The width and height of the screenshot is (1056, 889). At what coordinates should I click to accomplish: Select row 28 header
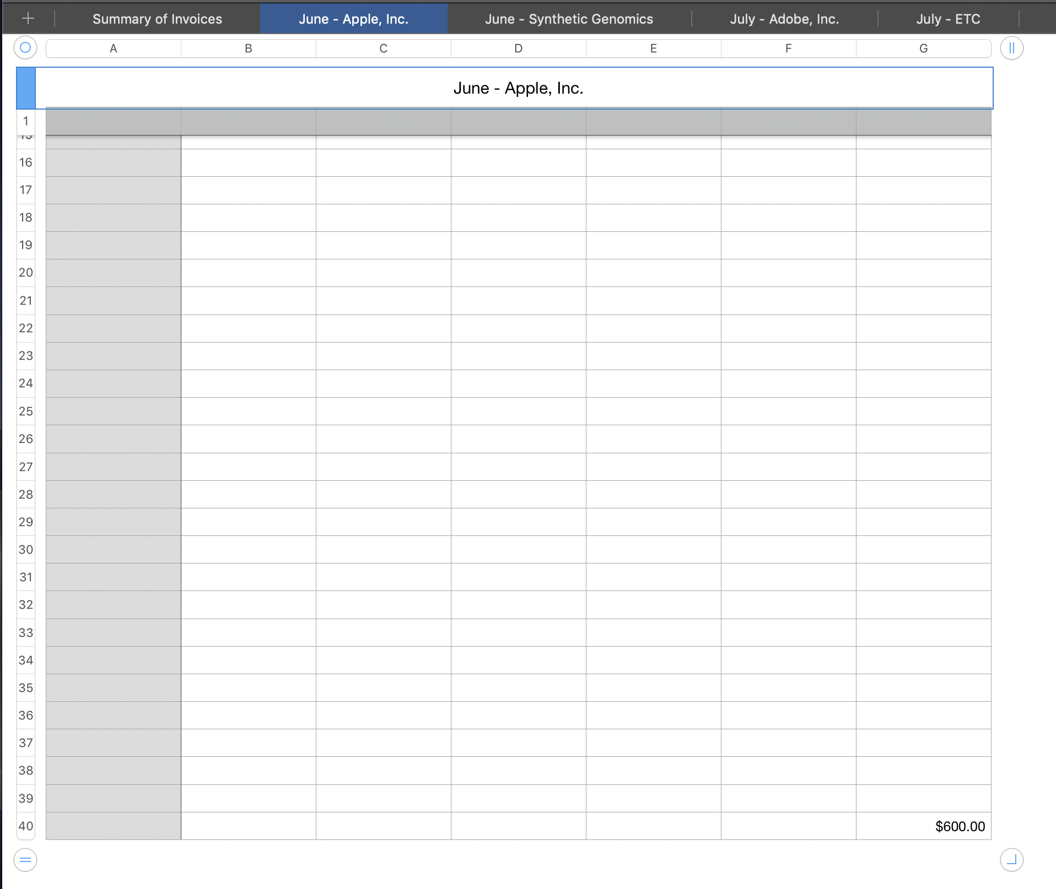[26, 495]
